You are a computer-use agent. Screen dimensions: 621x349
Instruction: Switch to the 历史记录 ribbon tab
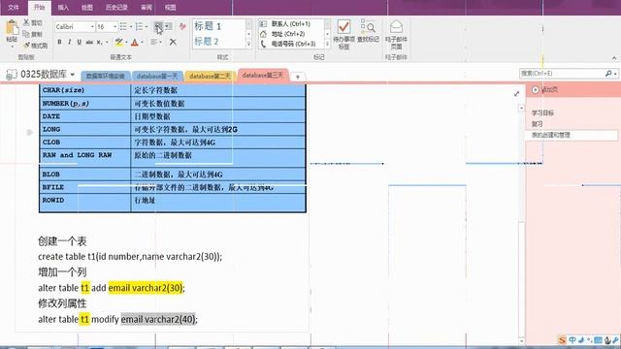click(116, 7)
